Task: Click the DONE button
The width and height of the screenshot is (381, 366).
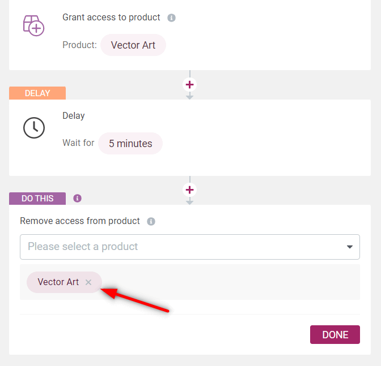Action: 335,334
